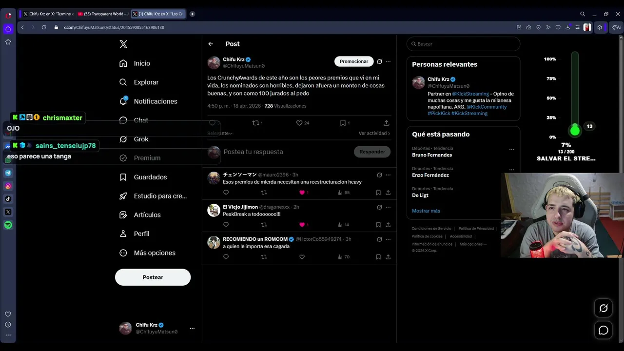
Task: Click the tab search magnifier icon
Action: [583, 14]
